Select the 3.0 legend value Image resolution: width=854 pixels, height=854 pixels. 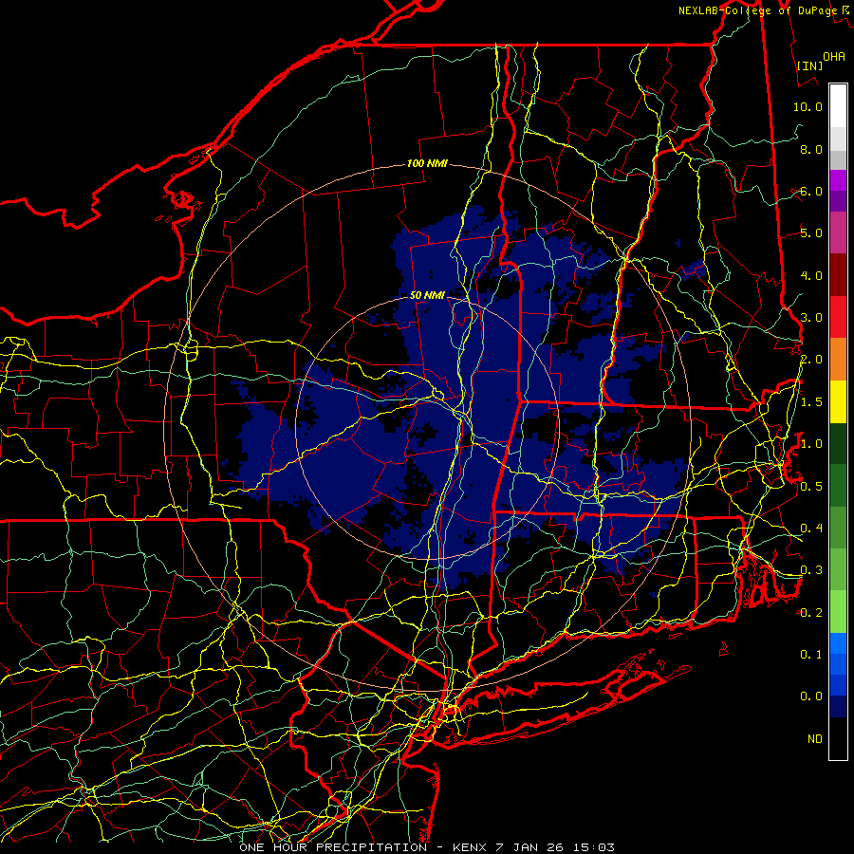coord(811,318)
